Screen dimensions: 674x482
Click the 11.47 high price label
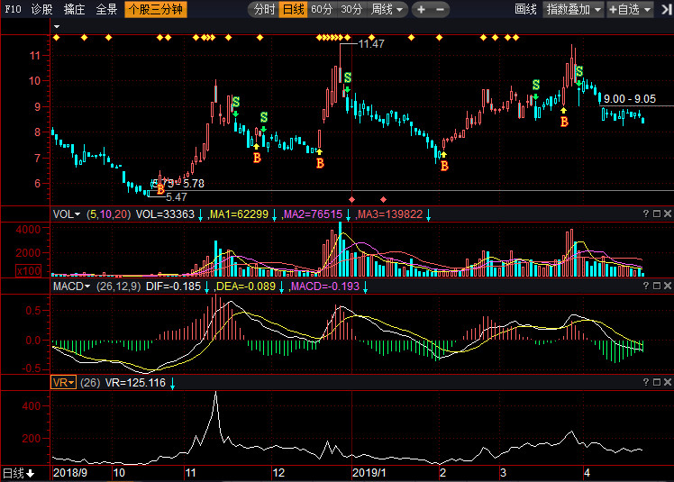click(371, 44)
